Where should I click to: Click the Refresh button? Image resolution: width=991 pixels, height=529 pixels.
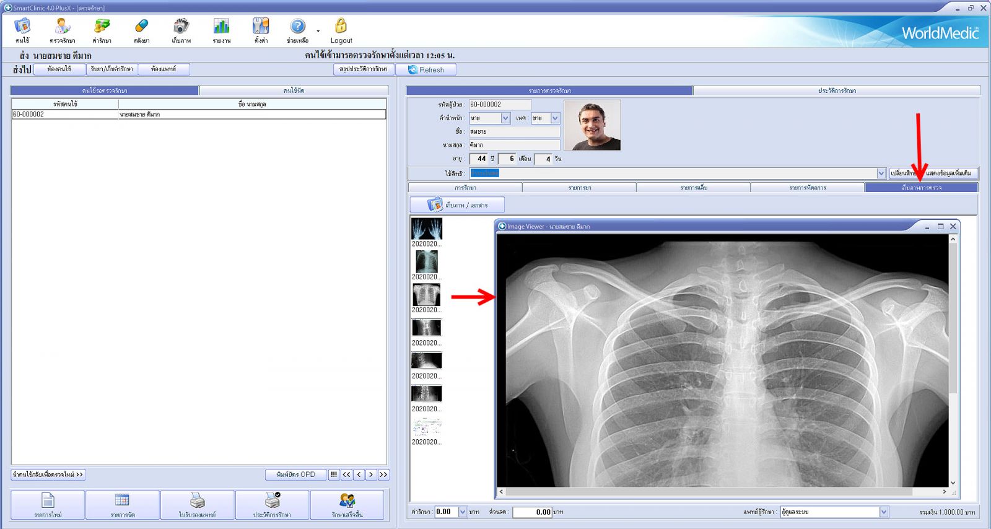[x=426, y=69]
